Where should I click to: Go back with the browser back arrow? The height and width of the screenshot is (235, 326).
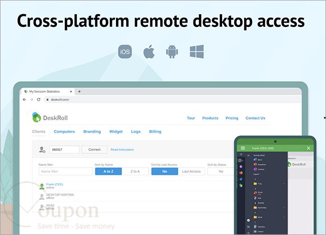[25, 100]
